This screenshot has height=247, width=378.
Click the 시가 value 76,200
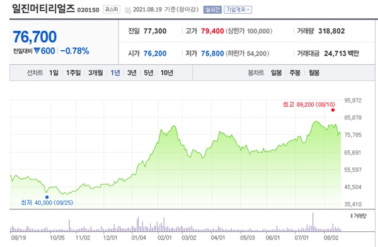[x=155, y=53]
